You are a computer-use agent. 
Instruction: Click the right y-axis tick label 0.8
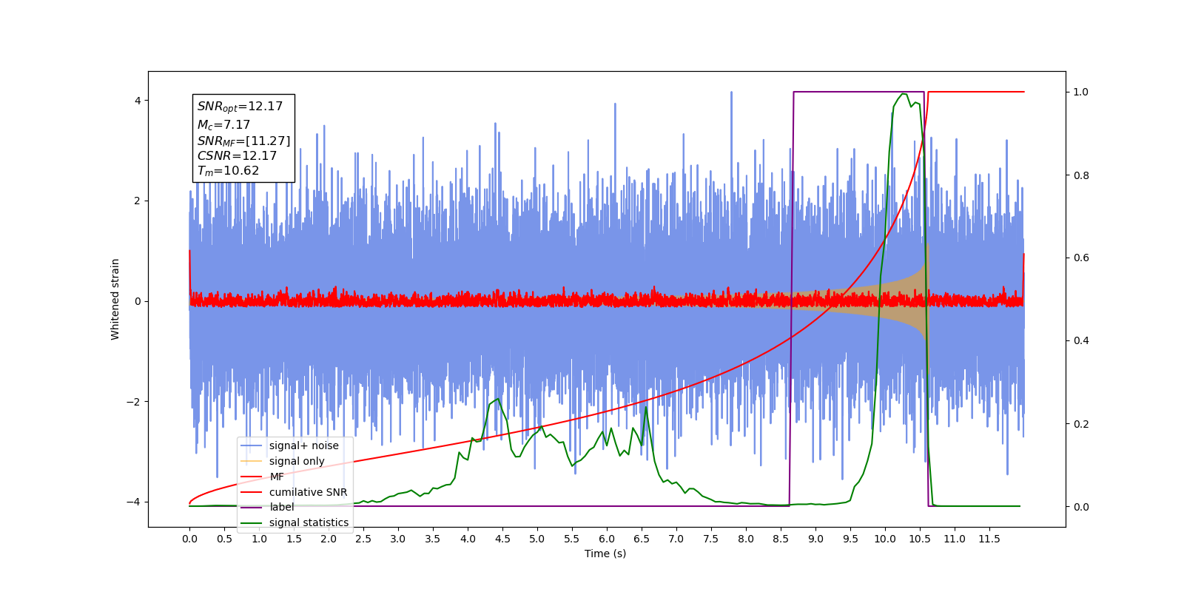(x=1081, y=175)
